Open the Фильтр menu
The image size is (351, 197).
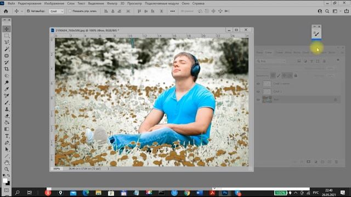point(112,3)
